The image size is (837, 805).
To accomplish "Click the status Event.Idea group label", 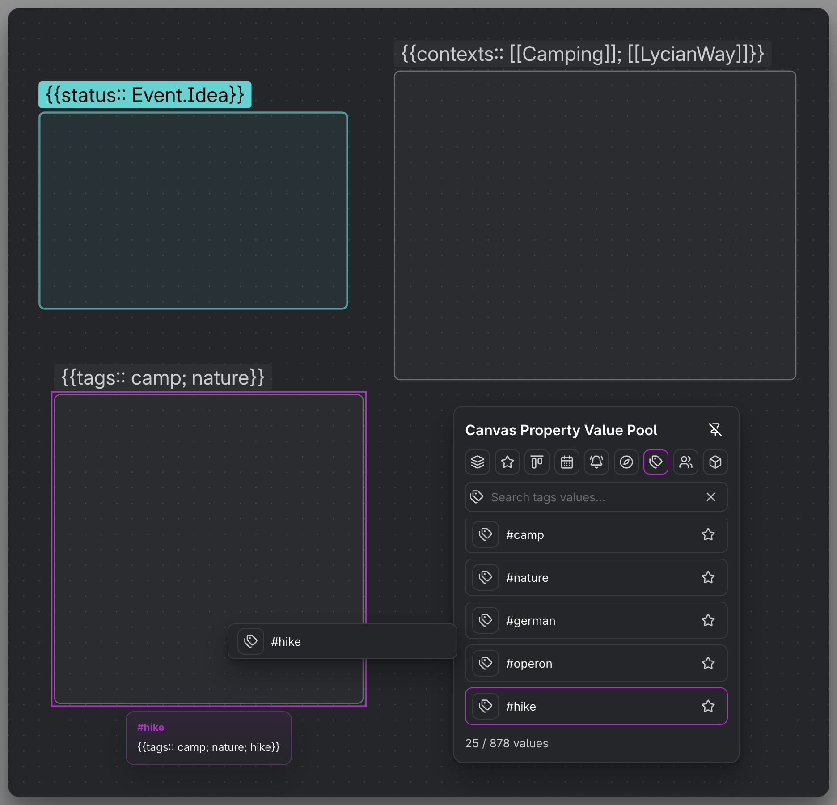I will 145,95.
